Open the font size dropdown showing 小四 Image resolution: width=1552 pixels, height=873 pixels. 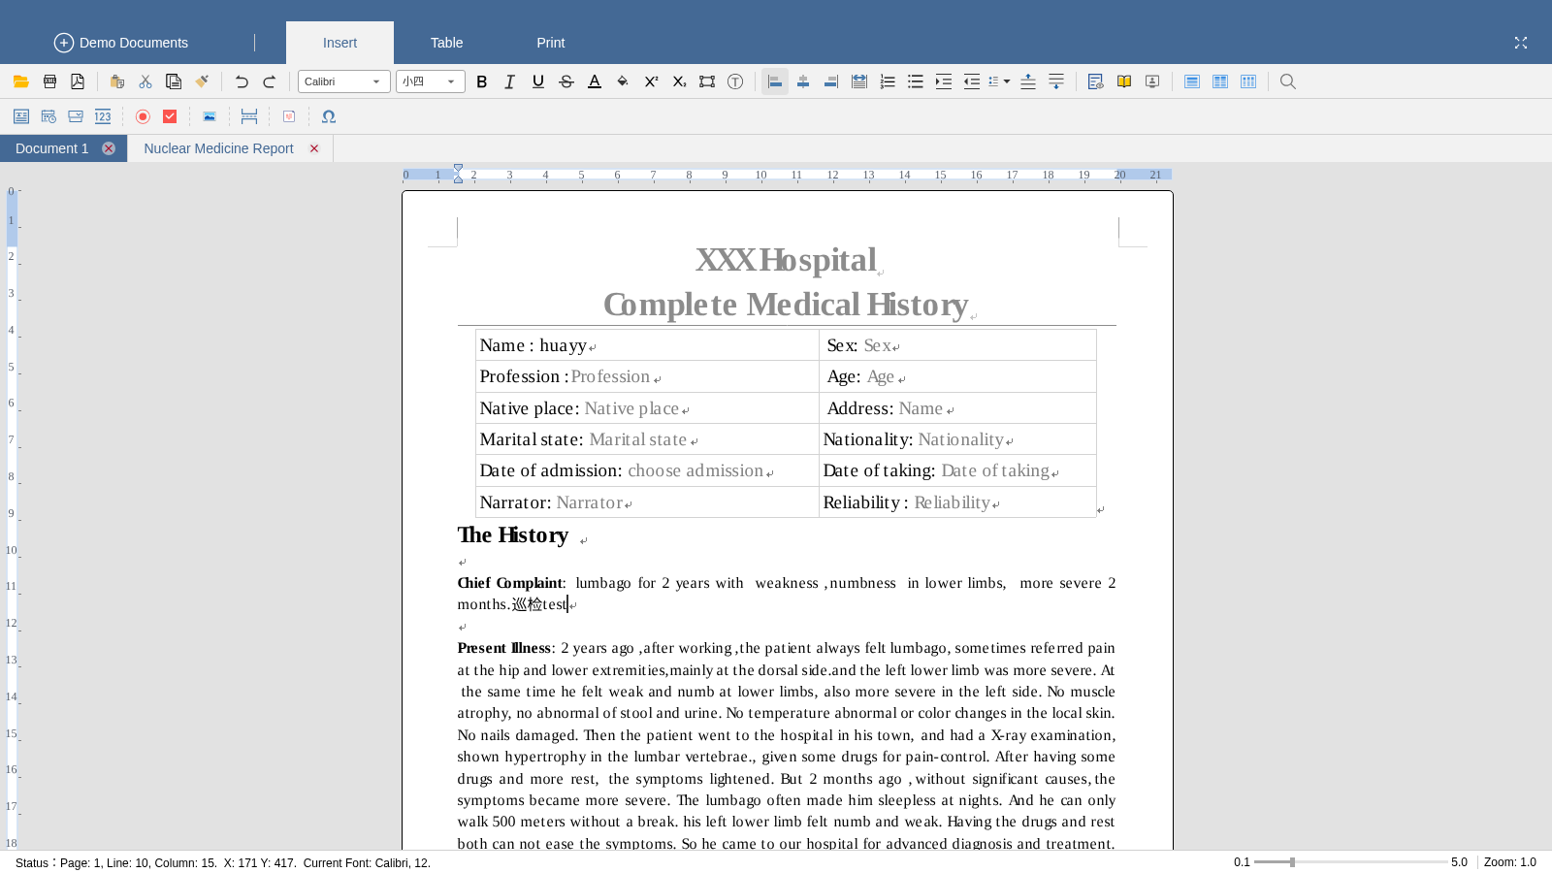[x=431, y=81]
